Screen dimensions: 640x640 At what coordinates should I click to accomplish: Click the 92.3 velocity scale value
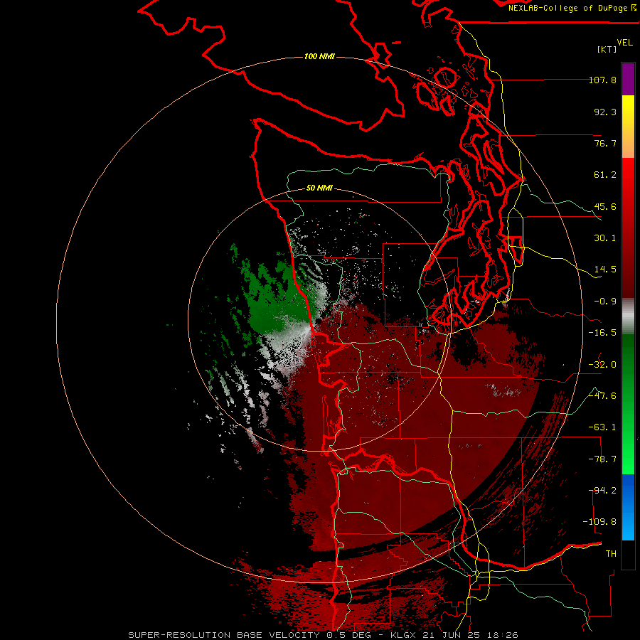click(605, 112)
